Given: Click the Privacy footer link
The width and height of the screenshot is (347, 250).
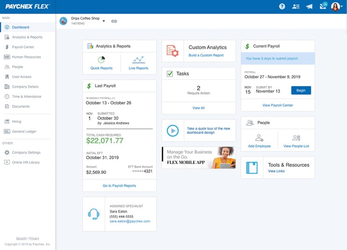Looking at the screenshot, I should coord(34,238).
